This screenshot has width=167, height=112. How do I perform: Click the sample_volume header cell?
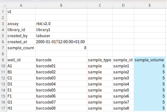pyautogui.click(x=150, y=60)
